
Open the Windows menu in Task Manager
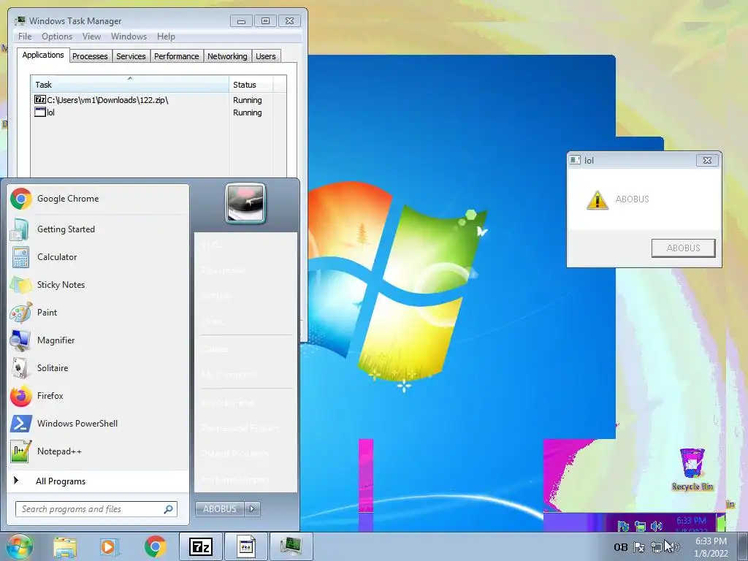(129, 37)
